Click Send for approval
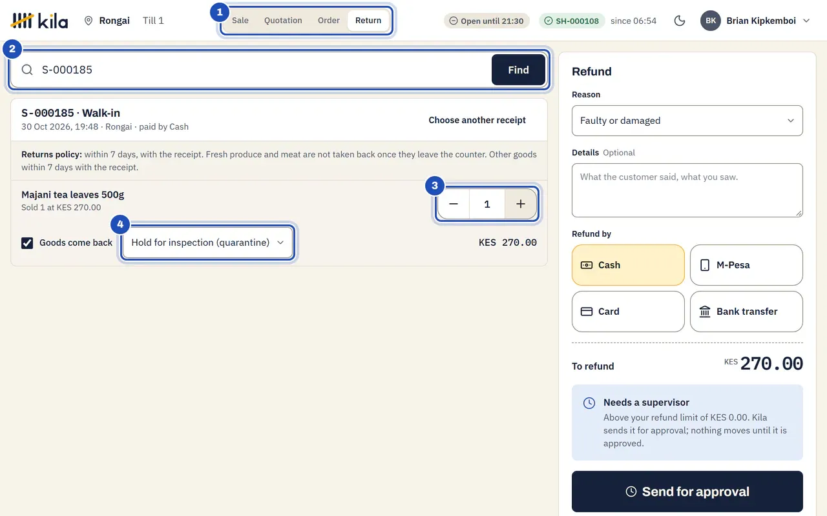 point(687,491)
